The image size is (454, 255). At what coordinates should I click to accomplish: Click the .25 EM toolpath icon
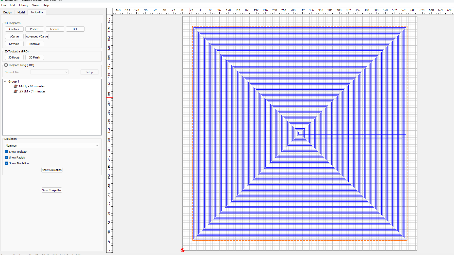[x=15, y=91]
